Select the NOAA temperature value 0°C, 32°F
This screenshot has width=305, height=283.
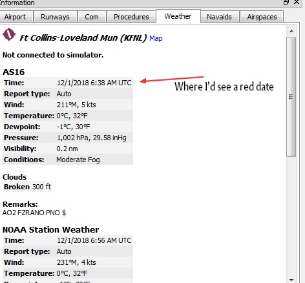tap(72, 273)
